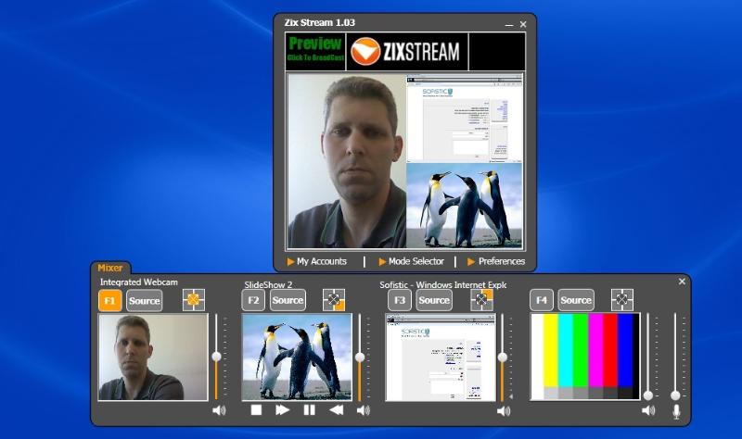Click the green Preview Click To Broadcast button
The image size is (742, 439).
[x=315, y=51]
